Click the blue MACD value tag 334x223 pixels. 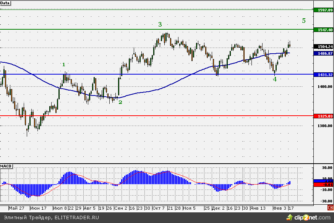[x=323, y=181]
